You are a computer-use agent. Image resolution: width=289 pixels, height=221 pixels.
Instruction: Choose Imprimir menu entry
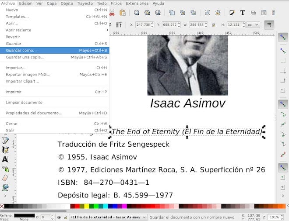click(55, 92)
